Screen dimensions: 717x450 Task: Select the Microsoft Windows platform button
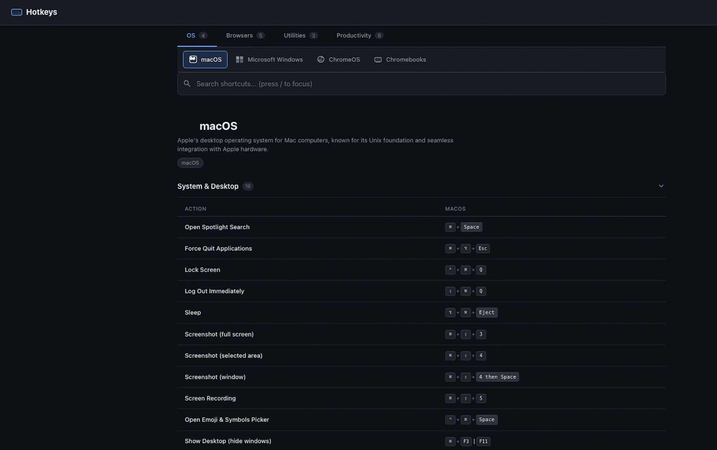[x=269, y=60]
